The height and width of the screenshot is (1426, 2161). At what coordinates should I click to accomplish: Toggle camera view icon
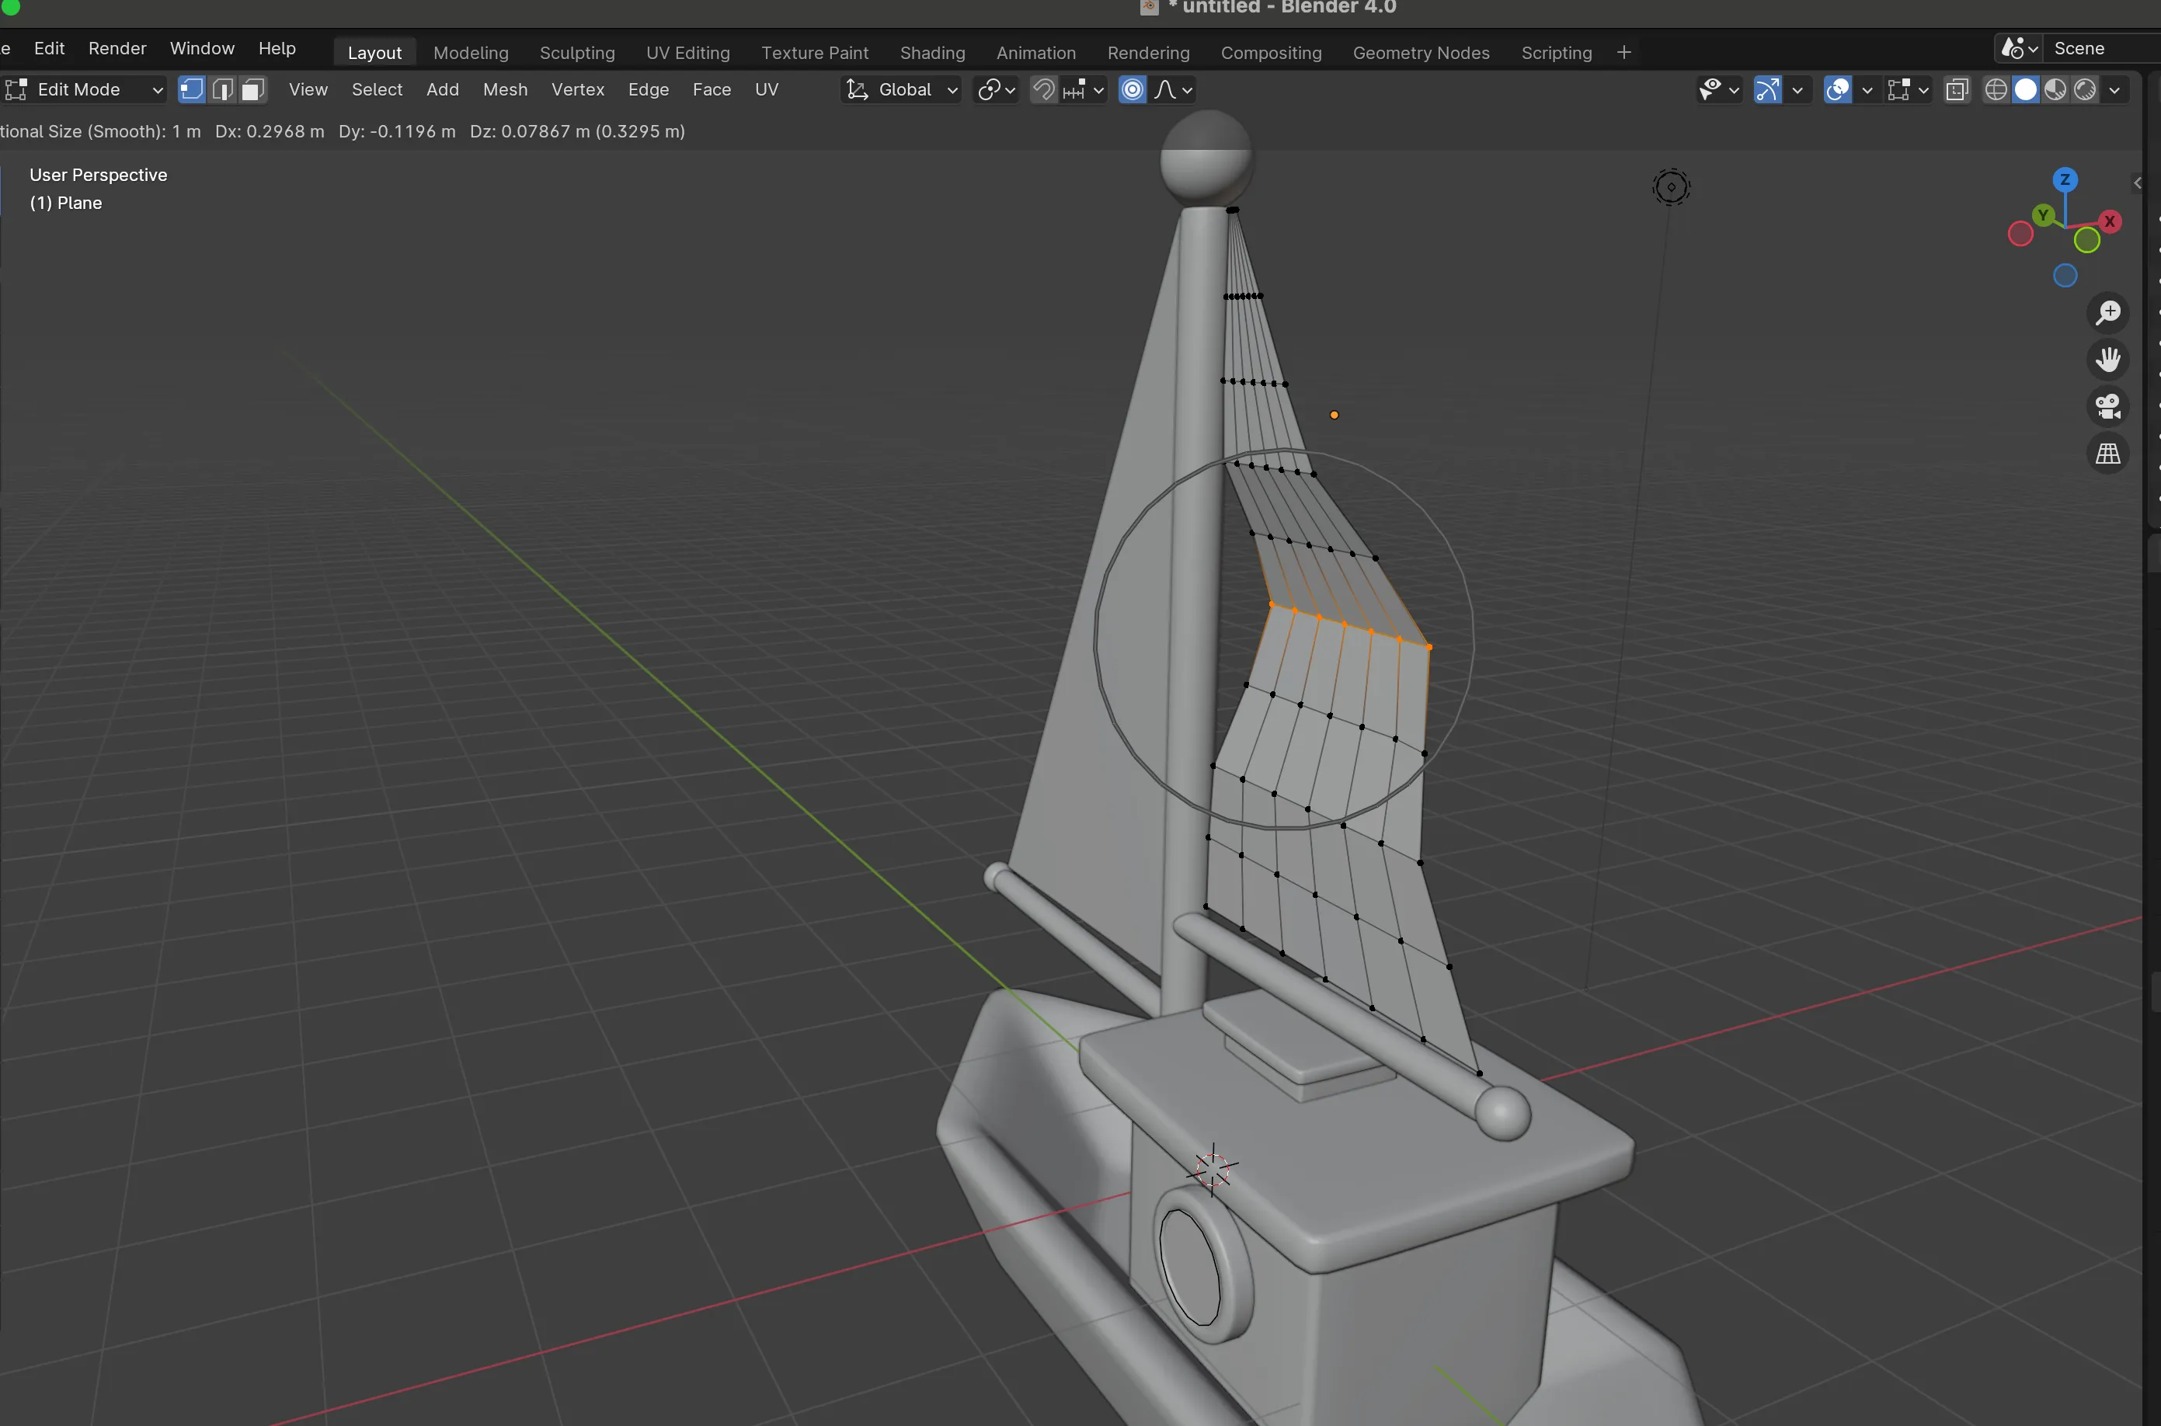pos(2108,406)
